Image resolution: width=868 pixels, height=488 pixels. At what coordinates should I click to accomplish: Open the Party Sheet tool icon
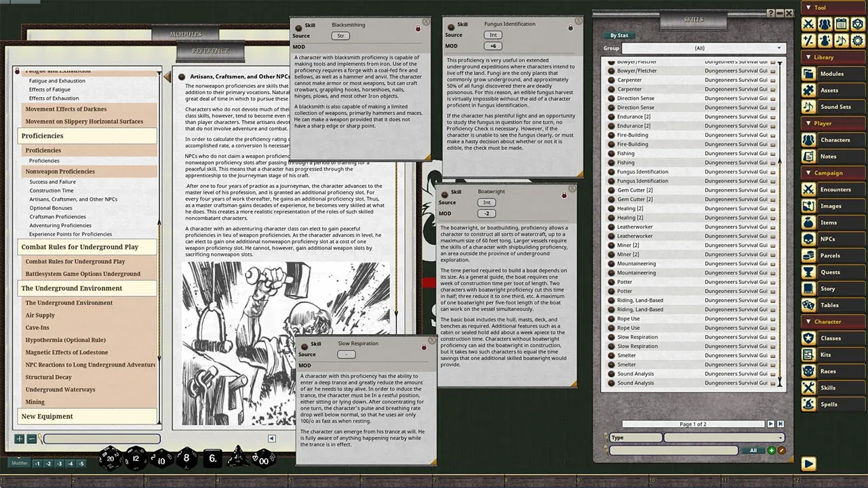click(x=825, y=24)
